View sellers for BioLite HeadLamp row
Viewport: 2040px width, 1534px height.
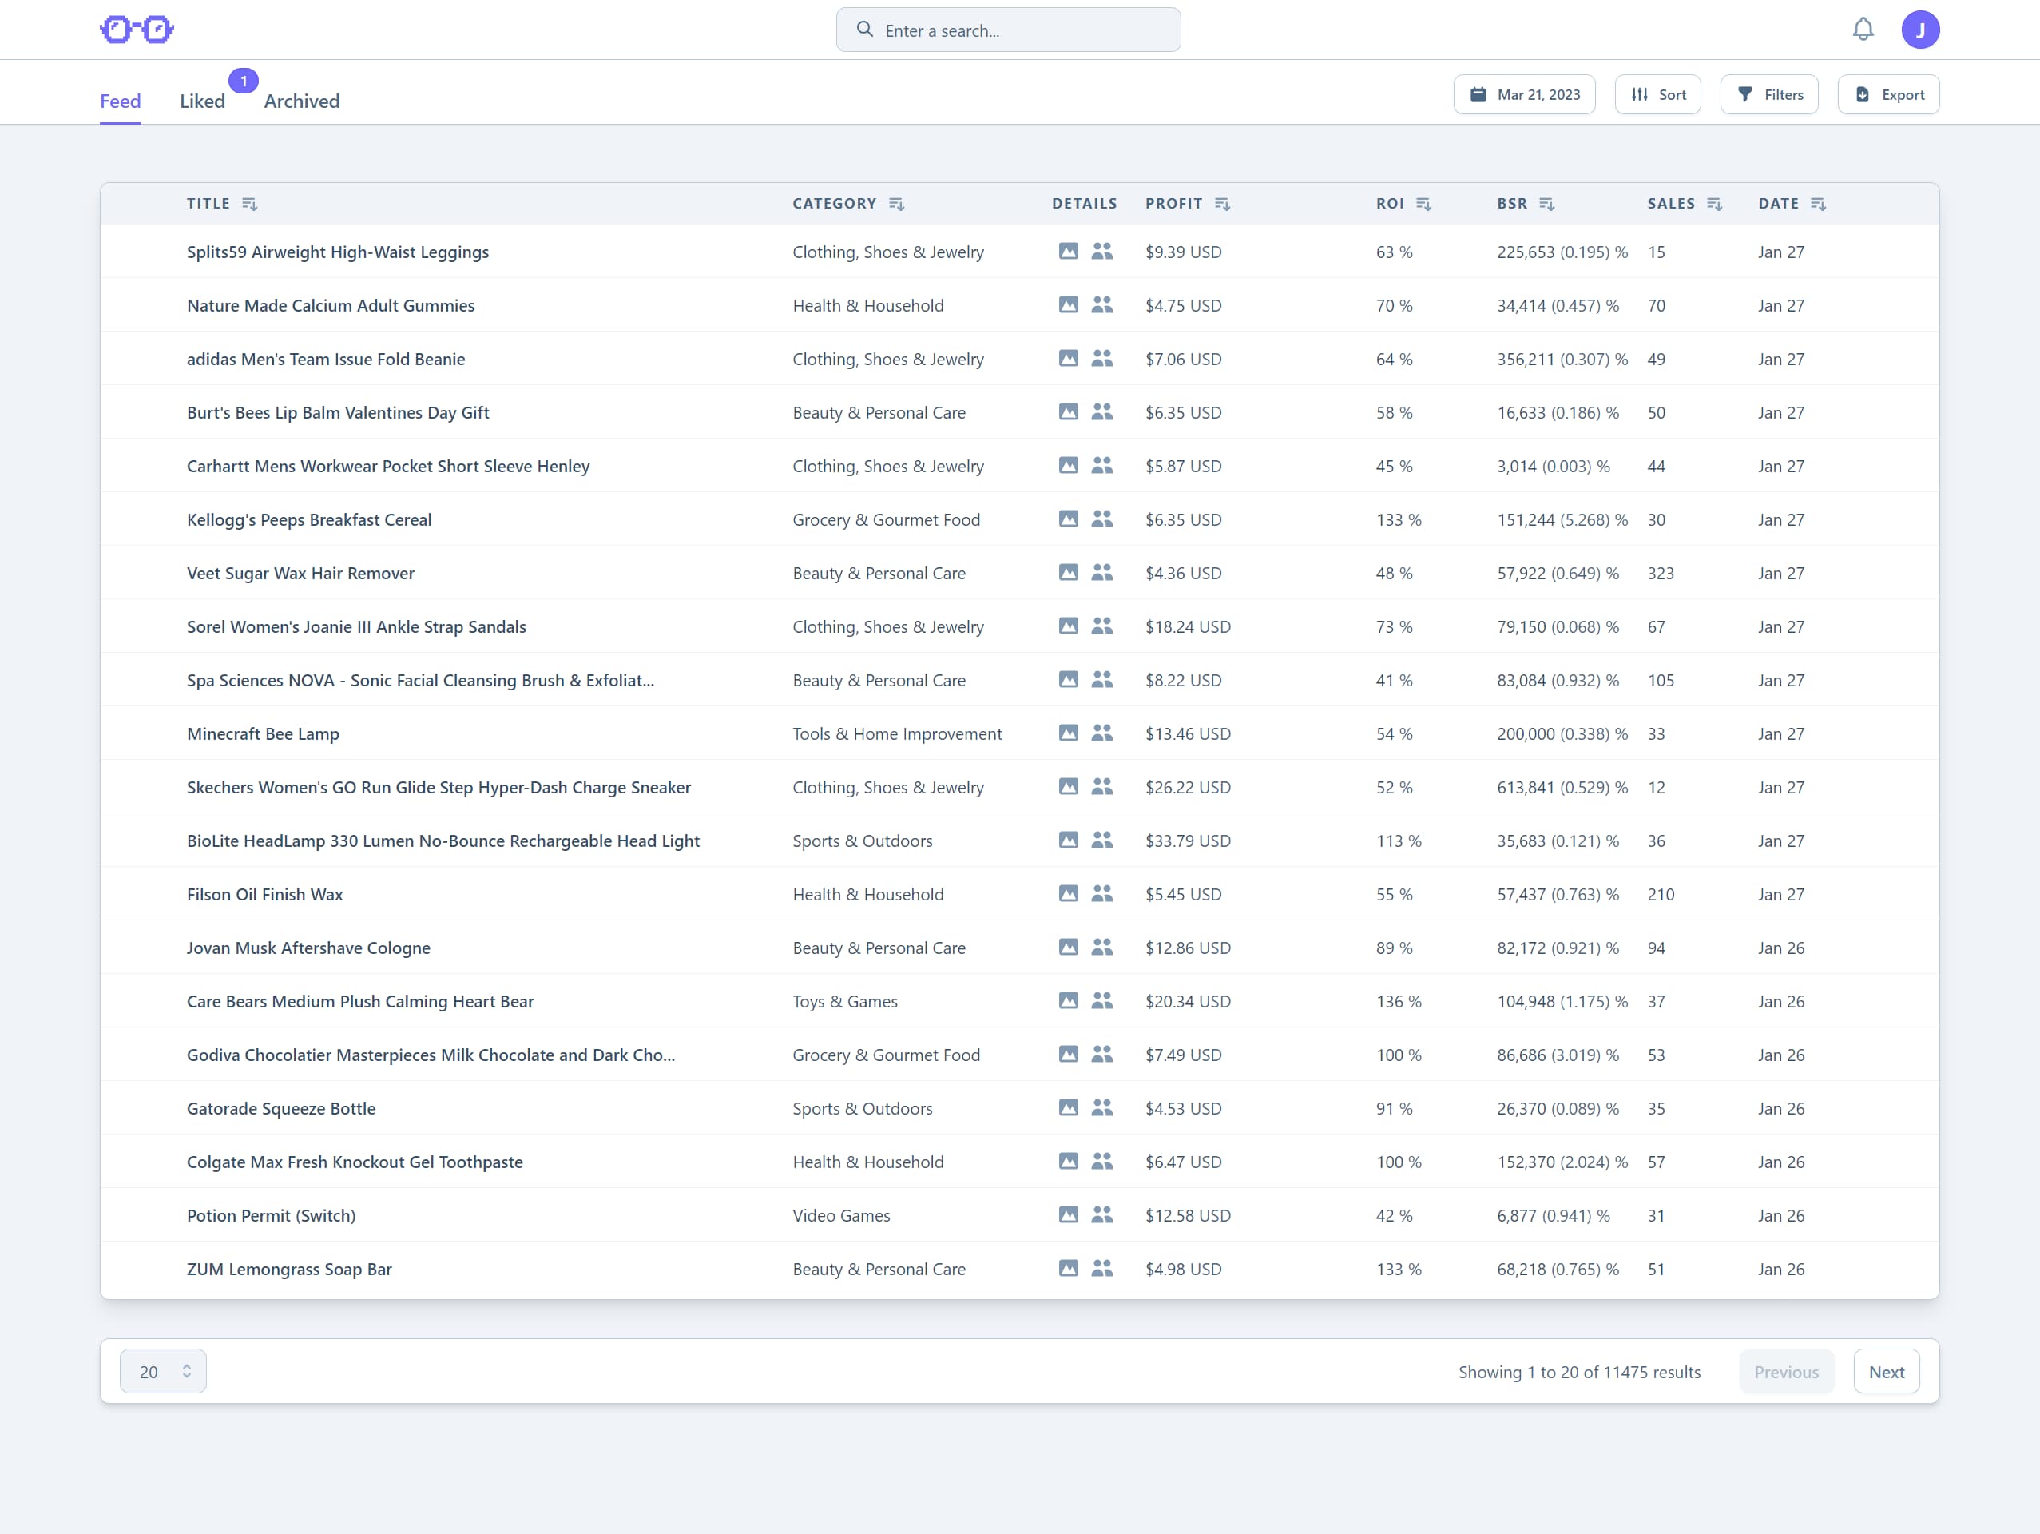(x=1102, y=840)
